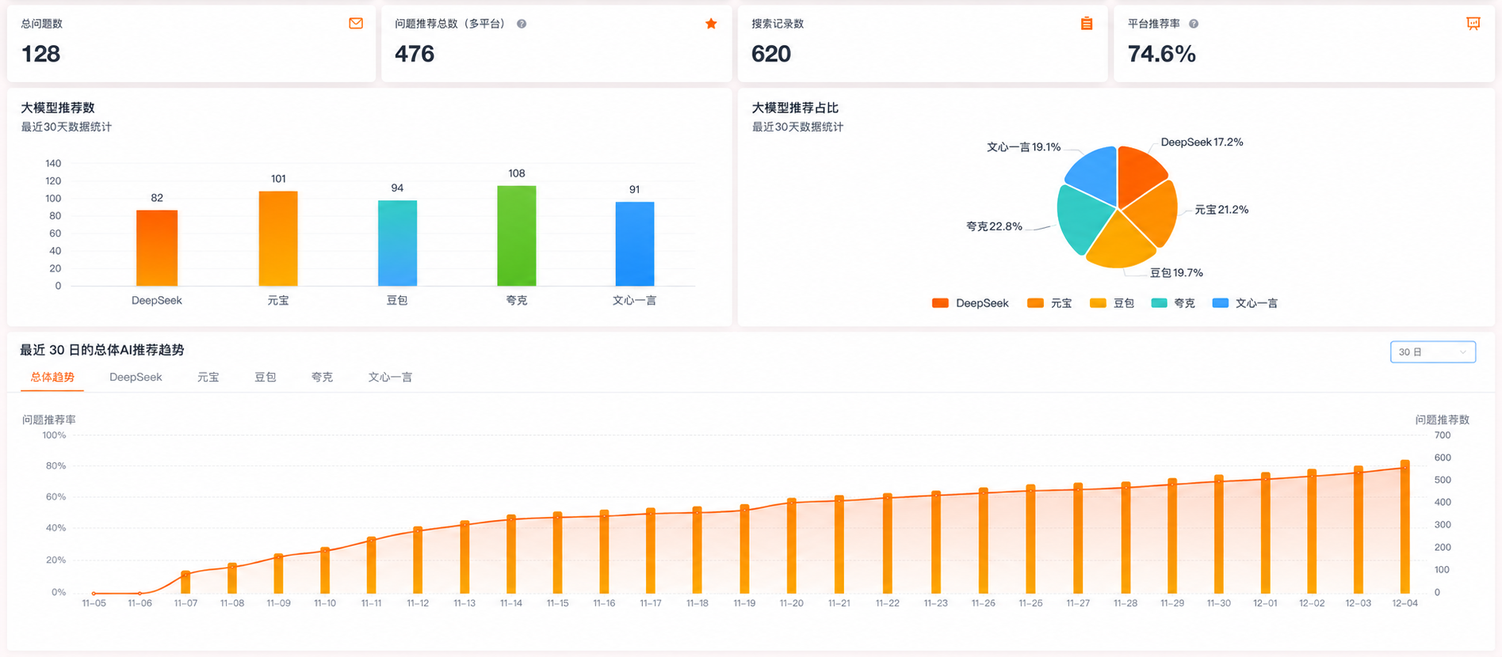The height and width of the screenshot is (657, 1502).
Task: Open the 30 日 period dropdown
Action: 1433,351
